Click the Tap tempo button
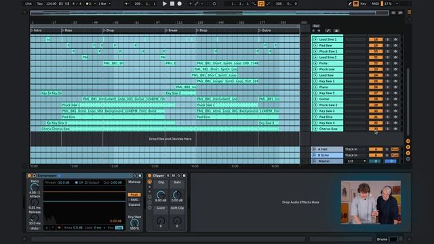 (x=40, y=3)
